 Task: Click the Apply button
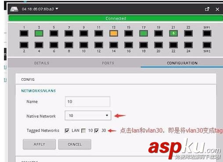click(x=39, y=144)
